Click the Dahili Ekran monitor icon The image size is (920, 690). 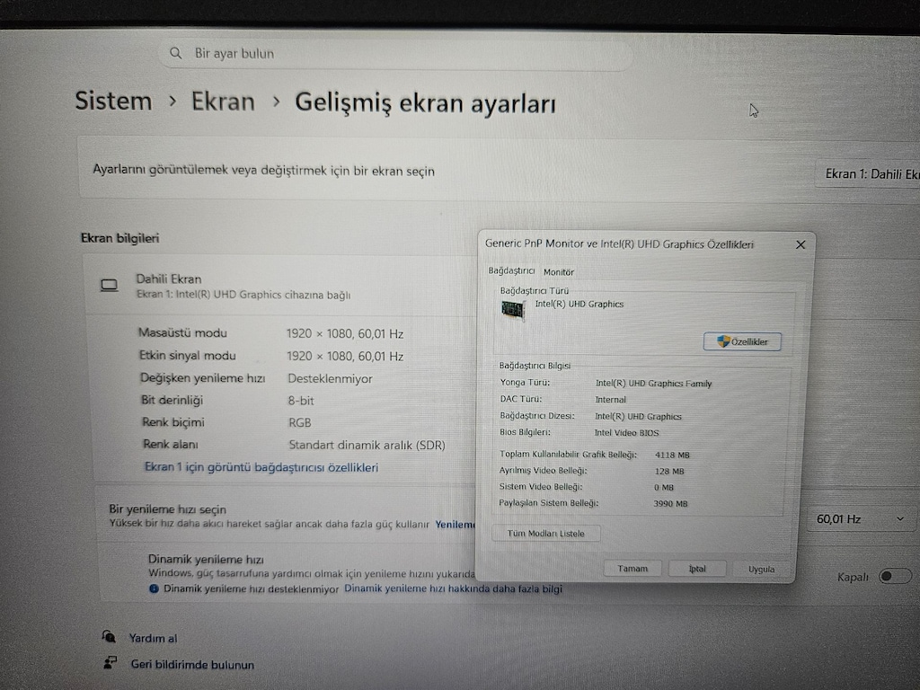point(109,286)
